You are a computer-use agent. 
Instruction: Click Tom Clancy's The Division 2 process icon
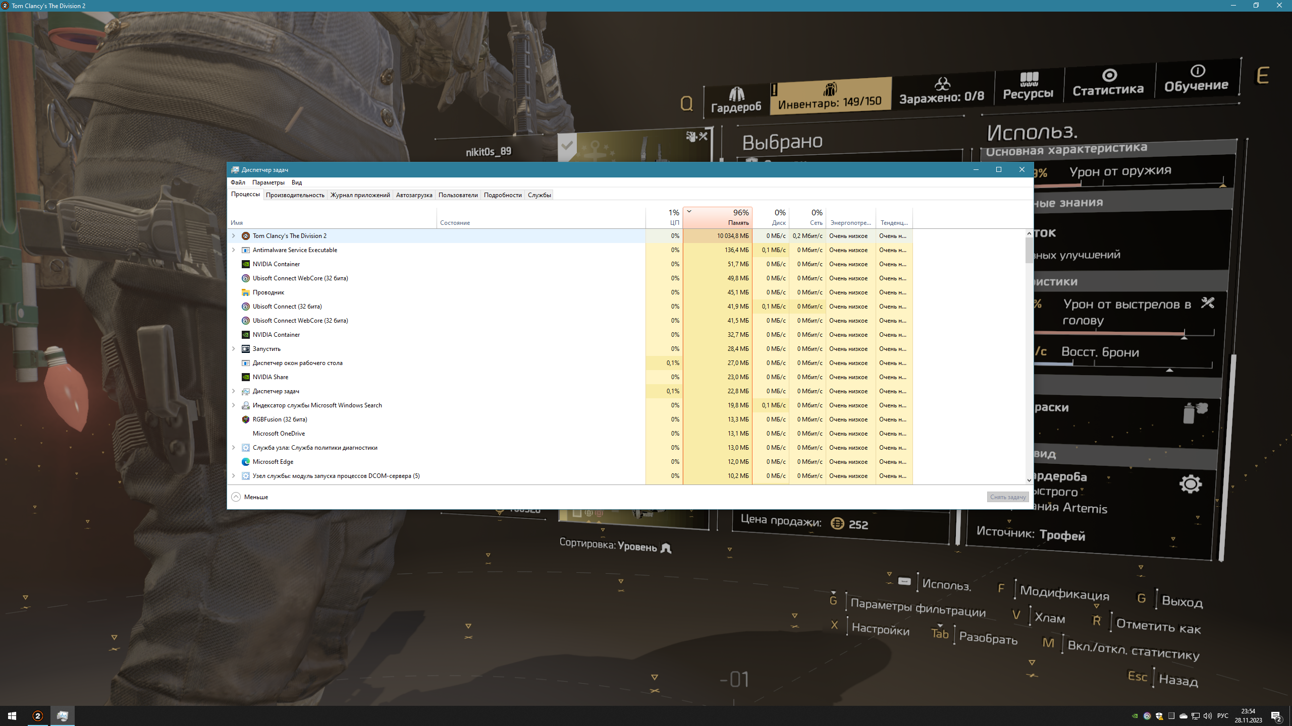tap(246, 236)
